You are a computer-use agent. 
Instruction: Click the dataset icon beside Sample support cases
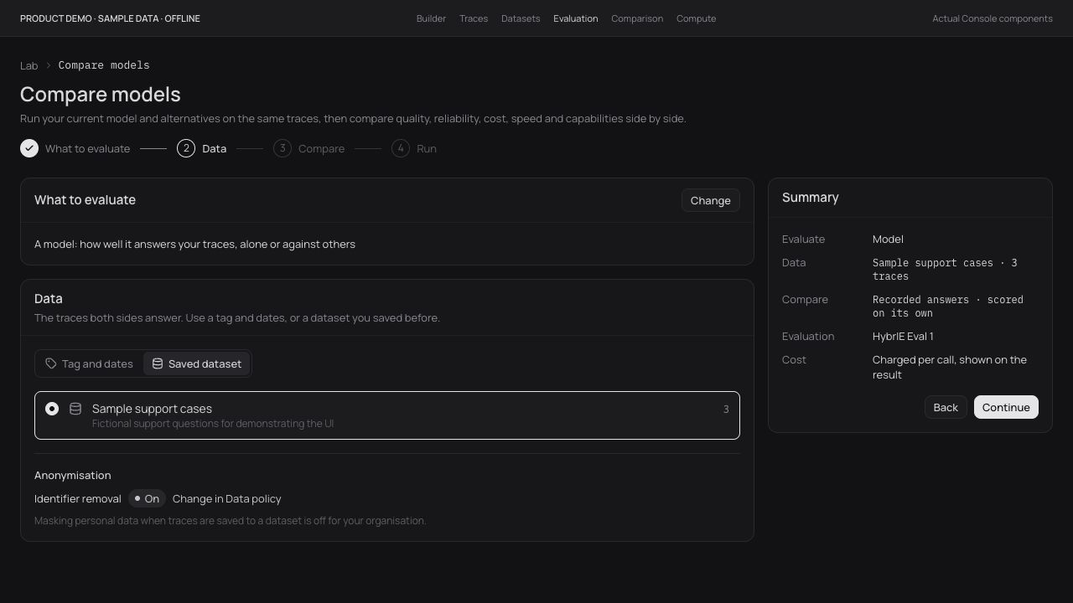point(75,409)
